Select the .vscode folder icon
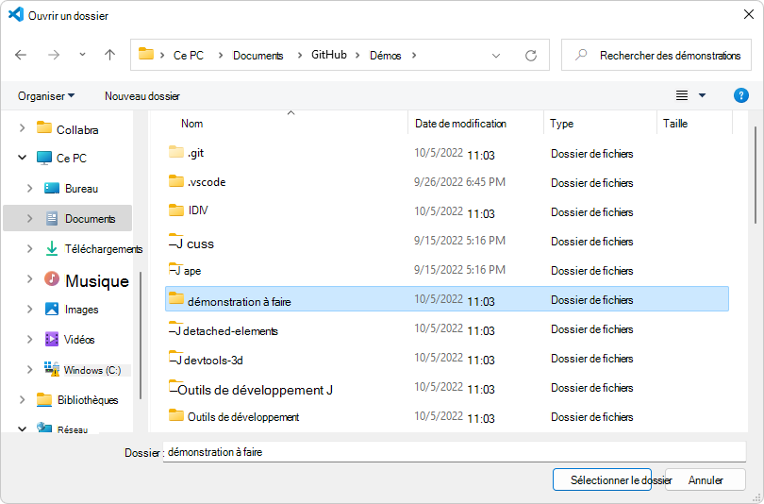Image resolution: width=764 pixels, height=504 pixels. click(175, 181)
